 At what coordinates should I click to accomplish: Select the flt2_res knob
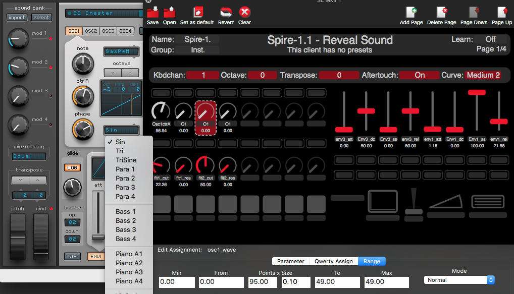pyautogui.click(x=228, y=165)
